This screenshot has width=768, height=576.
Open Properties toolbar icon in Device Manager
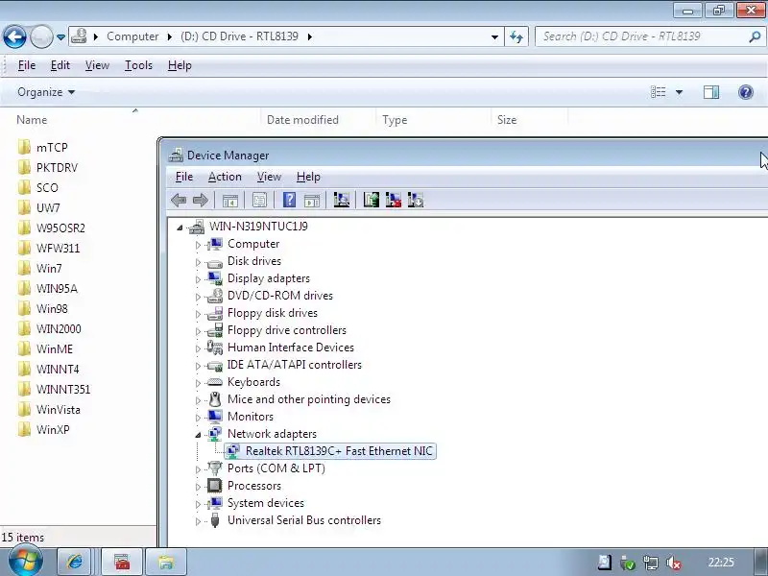tap(259, 200)
